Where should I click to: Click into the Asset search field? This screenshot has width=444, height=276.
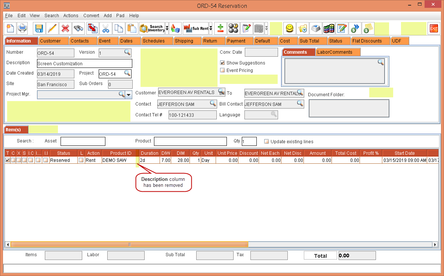click(x=83, y=141)
